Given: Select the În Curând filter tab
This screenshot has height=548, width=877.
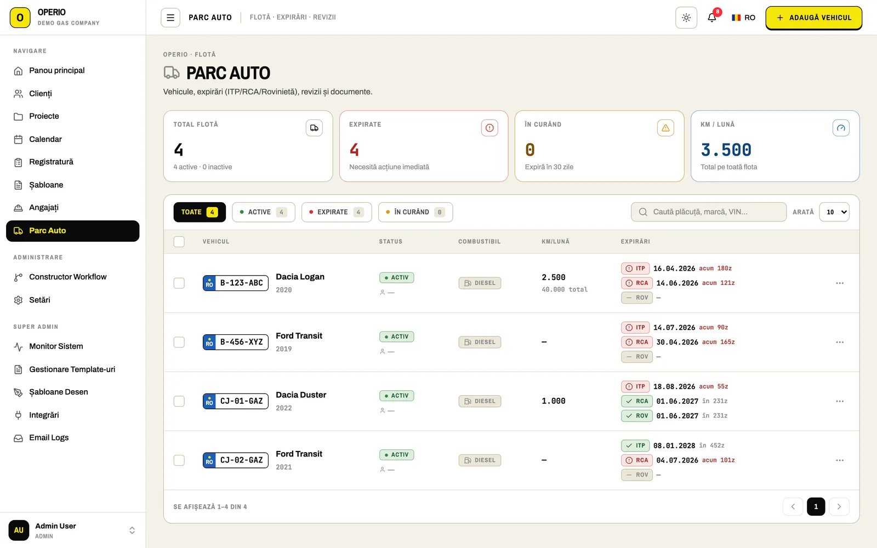Looking at the screenshot, I should tap(415, 212).
